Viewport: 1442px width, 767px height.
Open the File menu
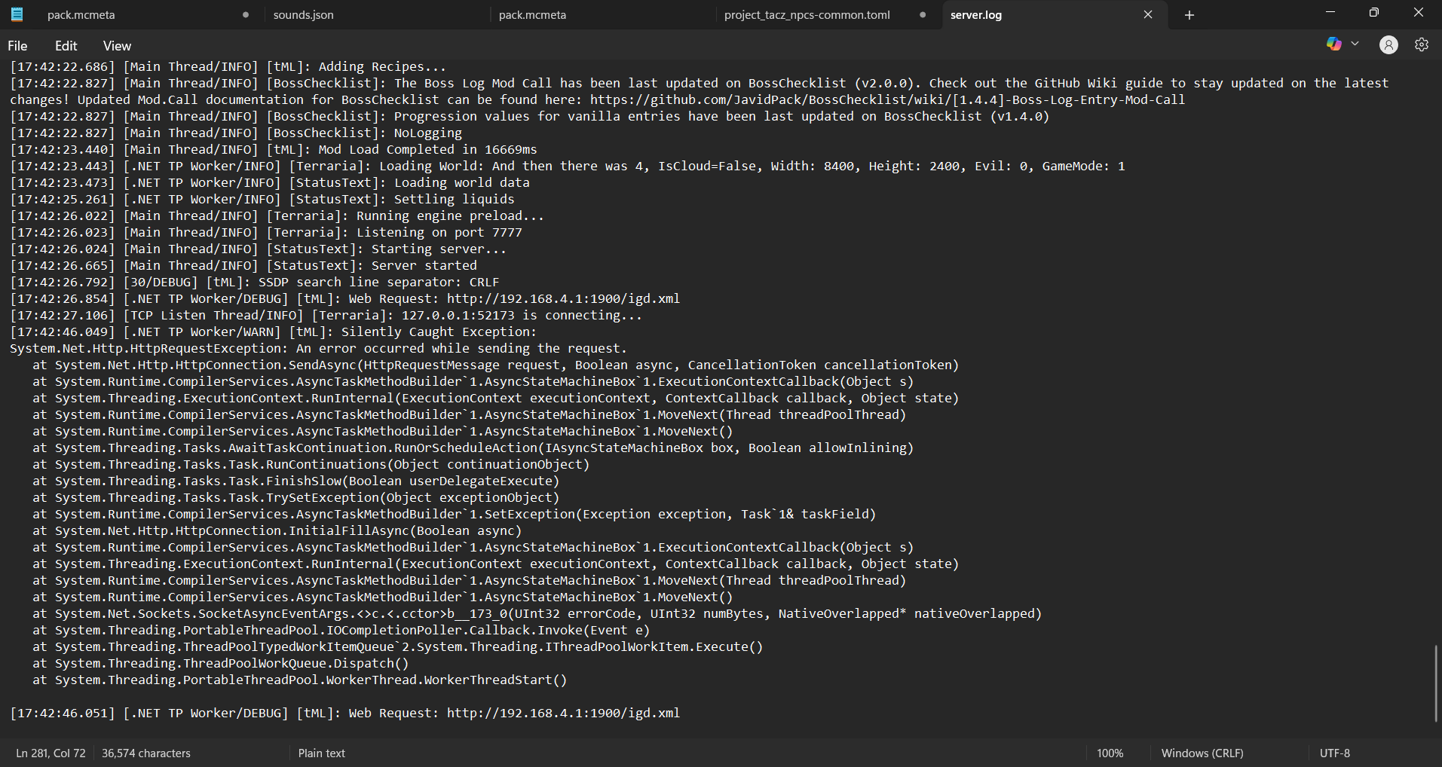coord(17,46)
